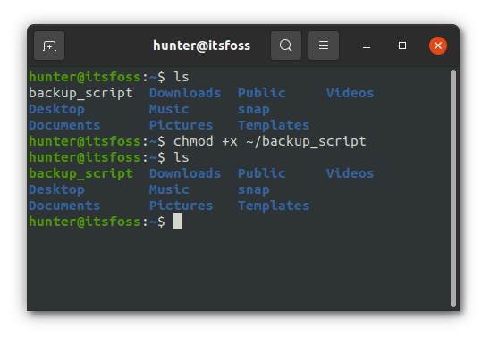Image resolution: width=490 pixels, height=344 pixels.
Task: Click the Music folder in the first listing
Action: coord(169,109)
